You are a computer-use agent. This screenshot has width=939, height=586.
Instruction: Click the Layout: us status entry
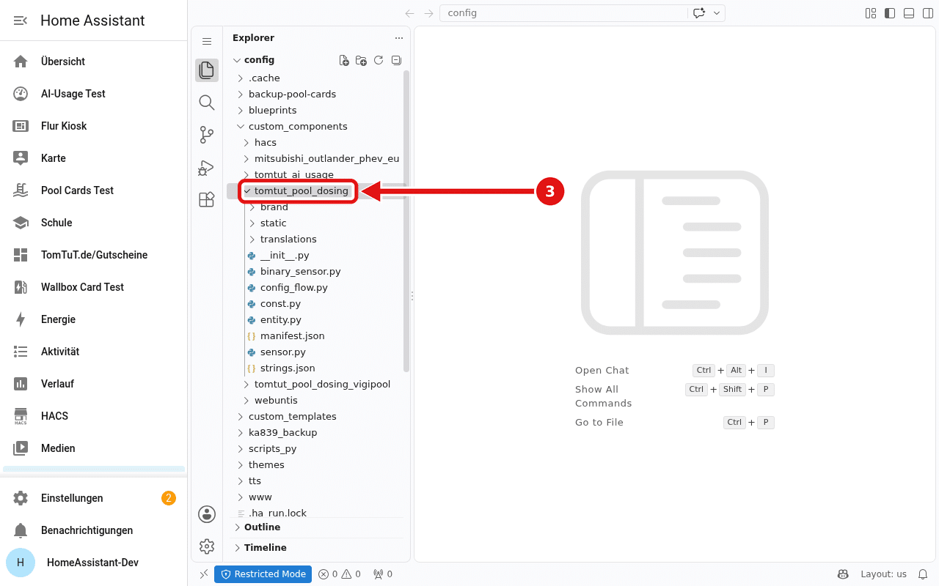coord(883,574)
